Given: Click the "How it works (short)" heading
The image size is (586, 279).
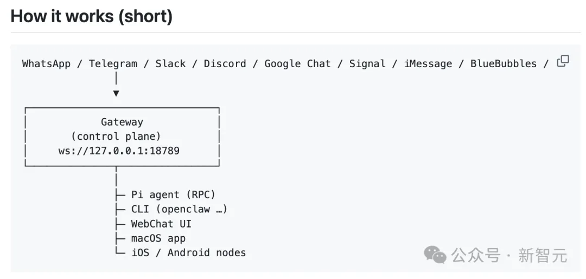Looking at the screenshot, I should (x=91, y=16).
